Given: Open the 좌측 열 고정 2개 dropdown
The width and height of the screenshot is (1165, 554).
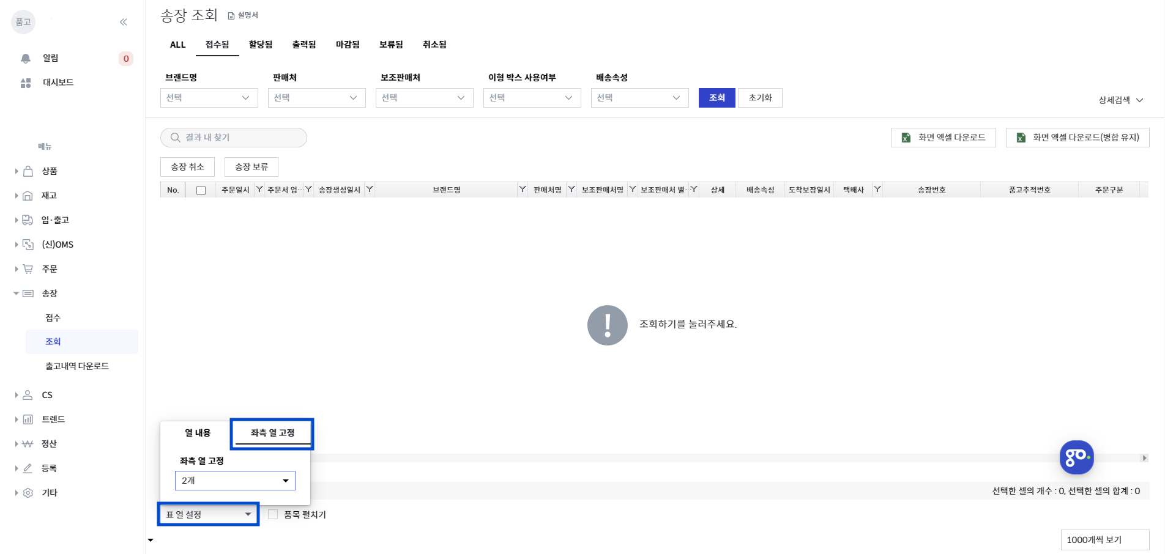Looking at the screenshot, I should pos(235,481).
